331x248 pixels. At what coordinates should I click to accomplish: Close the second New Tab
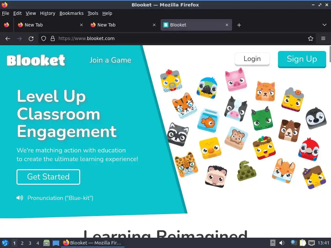[x=154, y=25]
